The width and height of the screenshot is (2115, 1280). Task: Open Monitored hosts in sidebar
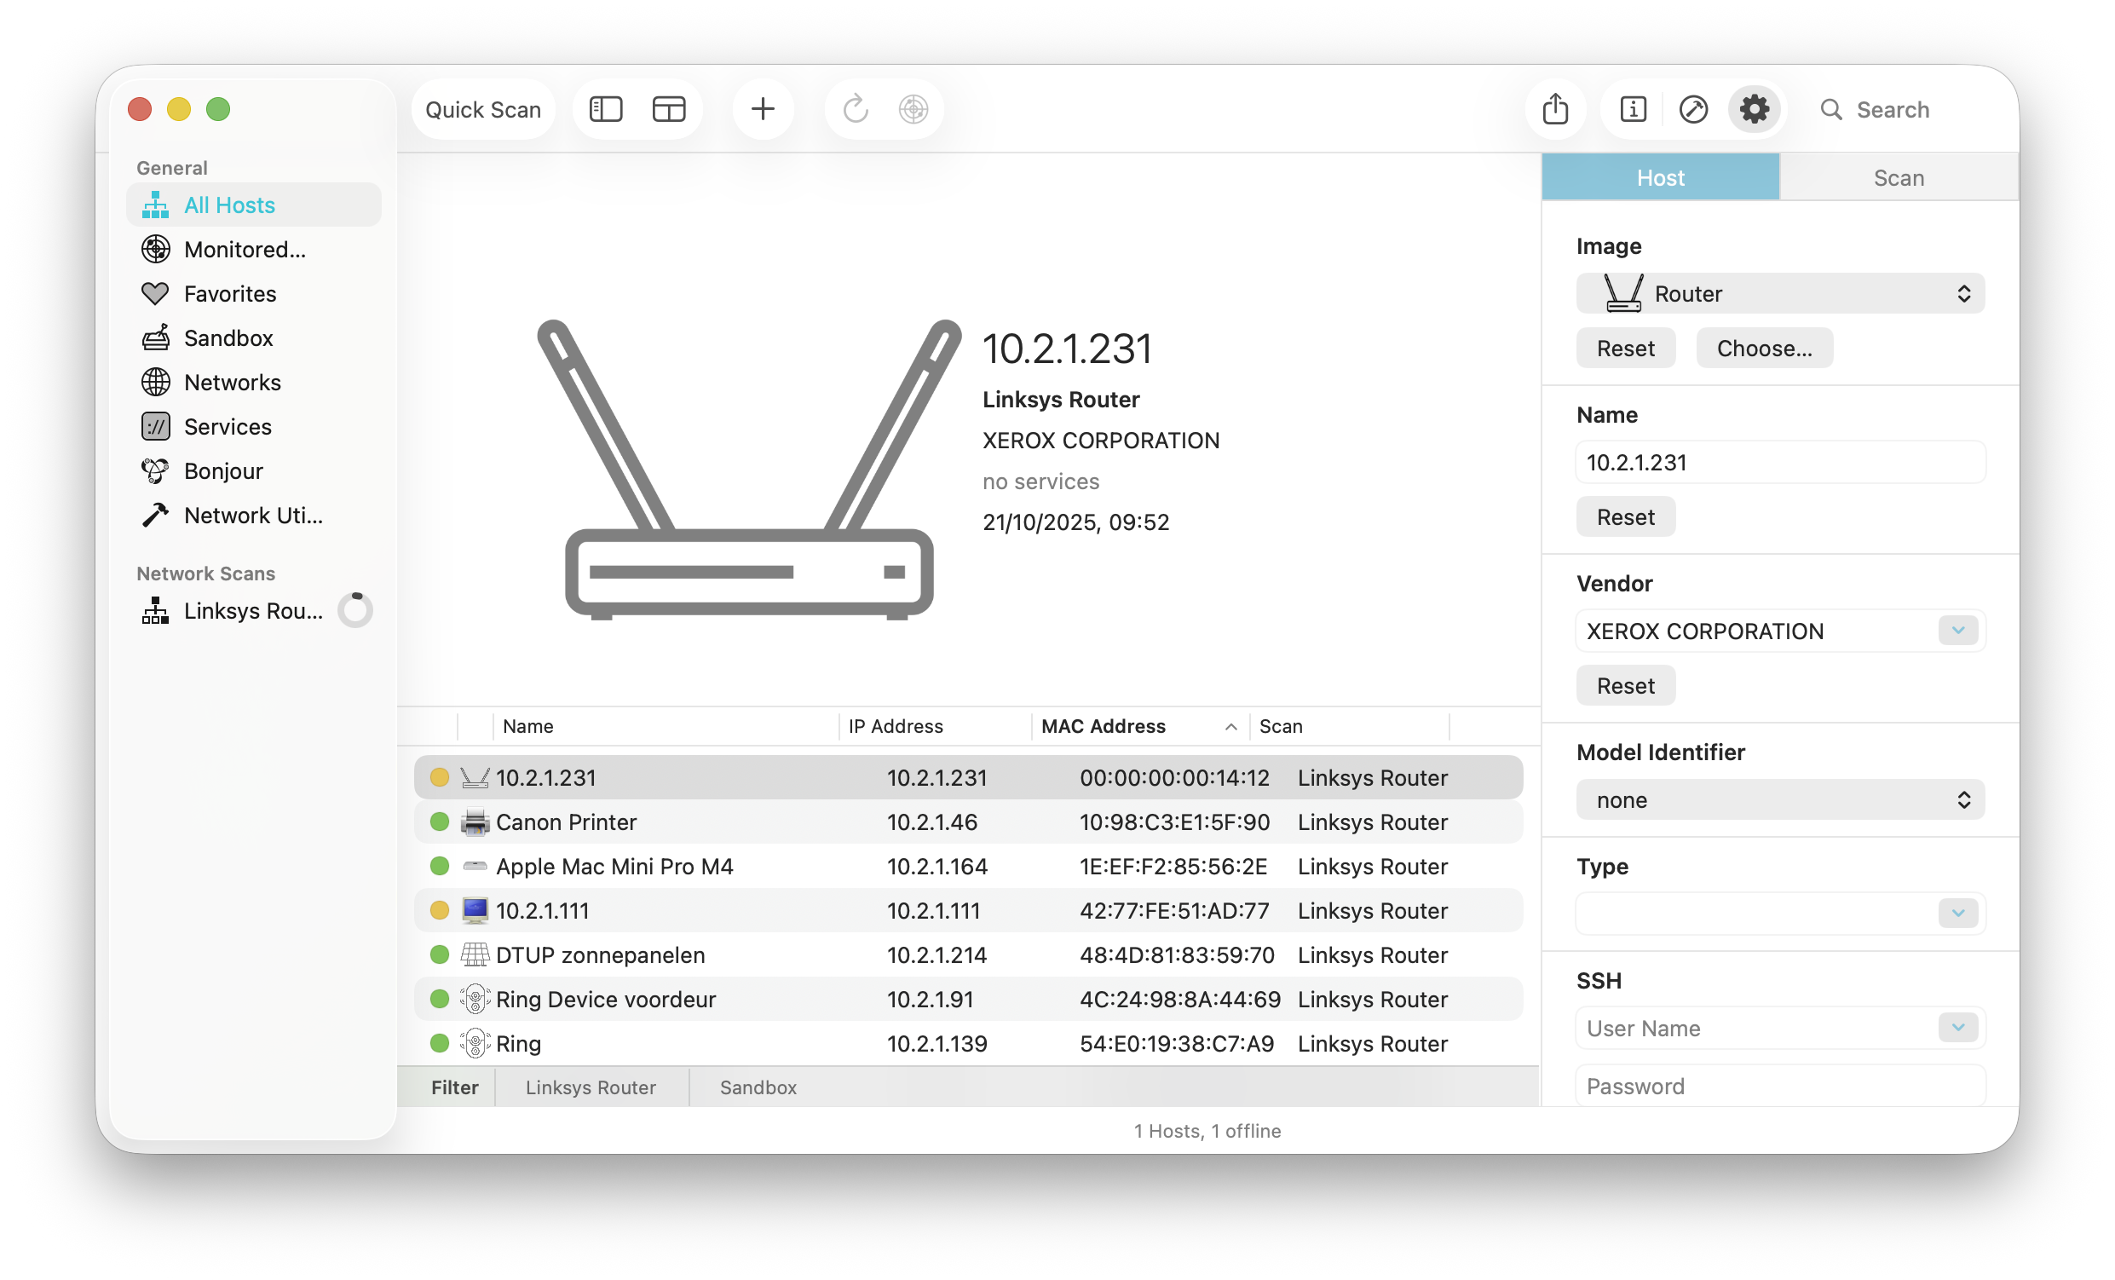point(254,250)
